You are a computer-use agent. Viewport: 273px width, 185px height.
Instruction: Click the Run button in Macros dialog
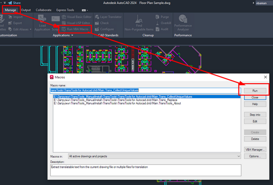coord(255,91)
